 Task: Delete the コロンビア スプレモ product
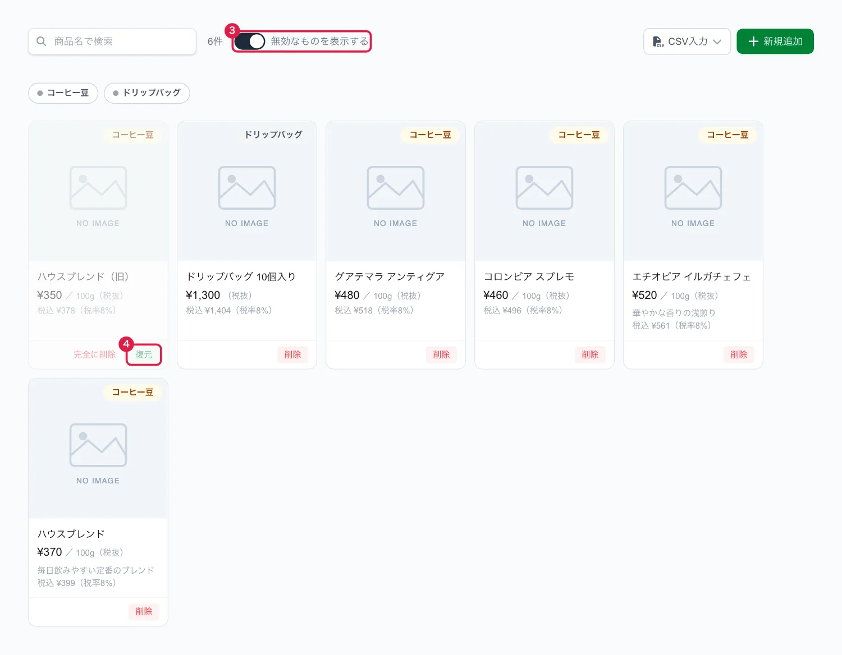590,354
